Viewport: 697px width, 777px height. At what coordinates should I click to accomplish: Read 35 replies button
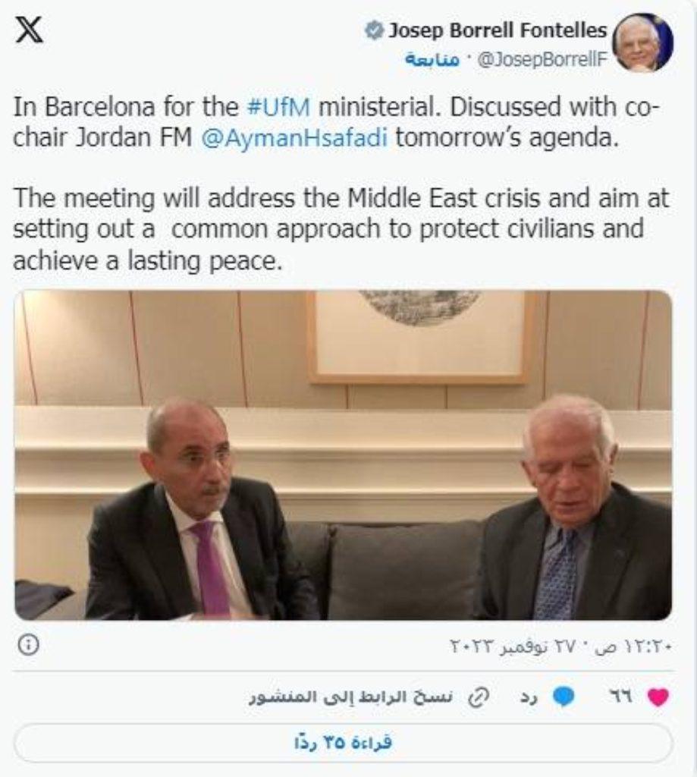pos(343,742)
